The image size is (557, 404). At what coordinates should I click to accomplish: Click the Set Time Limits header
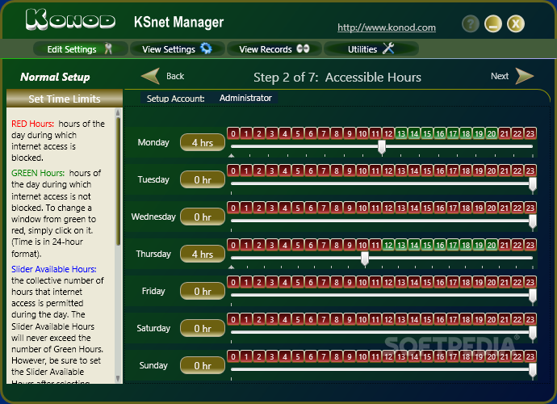click(65, 99)
